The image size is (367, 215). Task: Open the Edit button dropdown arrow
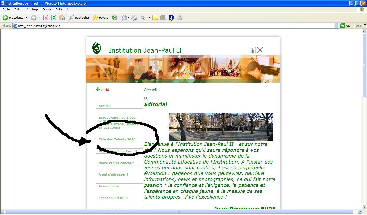pyautogui.click(x=149, y=18)
